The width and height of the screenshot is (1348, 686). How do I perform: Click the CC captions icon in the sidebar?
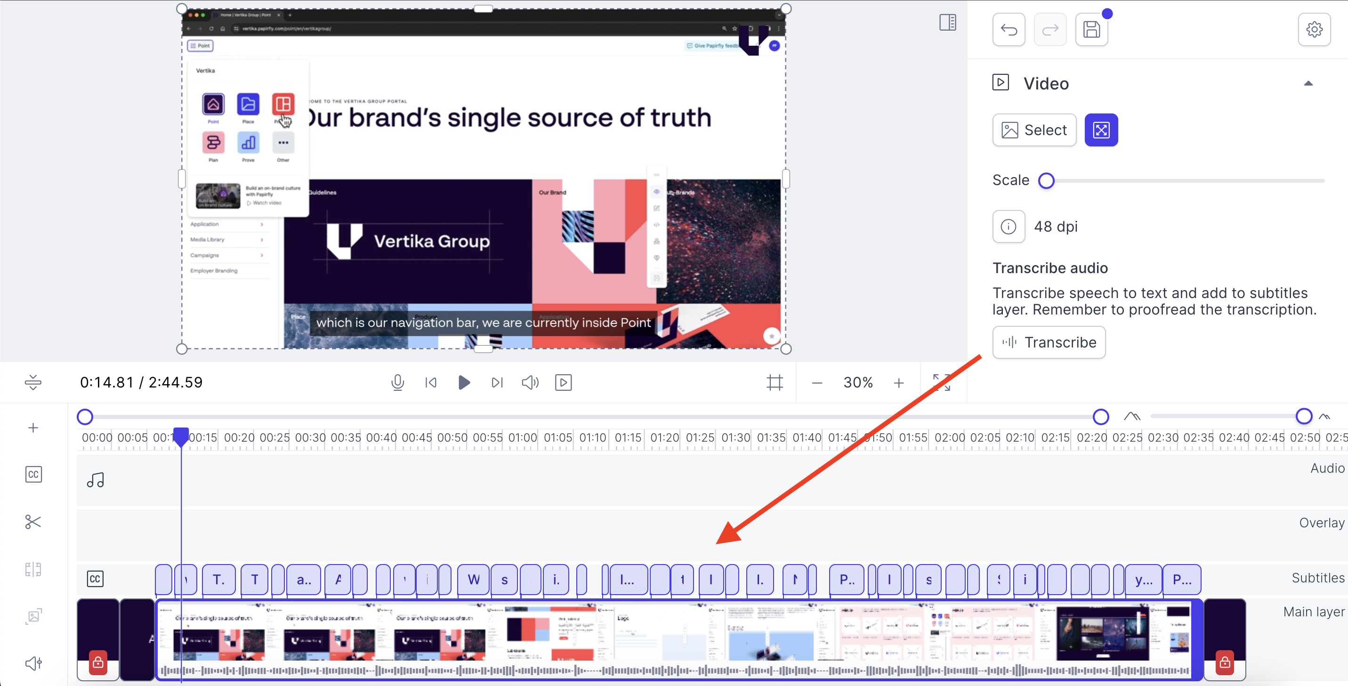click(x=33, y=475)
